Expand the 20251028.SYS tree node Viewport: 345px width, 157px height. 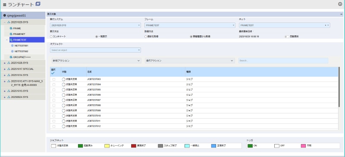click(5, 63)
